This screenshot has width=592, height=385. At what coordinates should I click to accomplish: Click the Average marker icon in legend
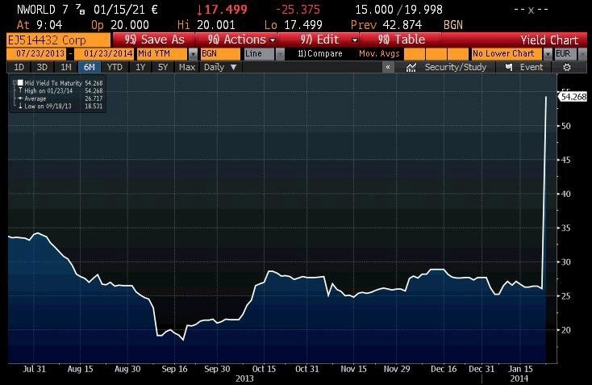pos(20,98)
